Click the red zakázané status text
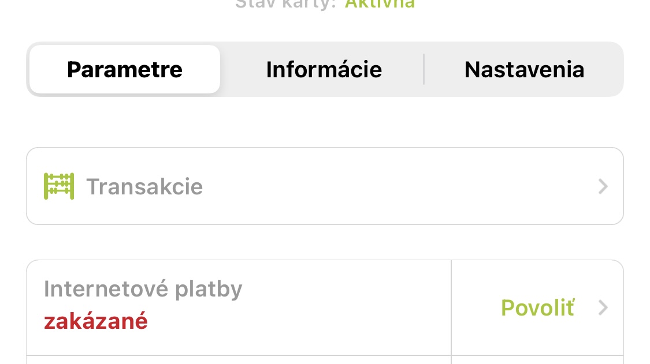This screenshot has width=650, height=364. pos(96,321)
